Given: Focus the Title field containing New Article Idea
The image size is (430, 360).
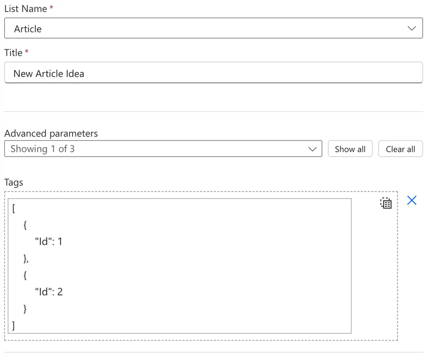Looking at the screenshot, I should click(214, 73).
